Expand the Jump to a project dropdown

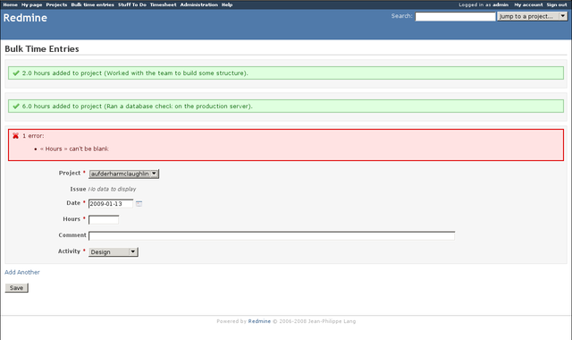pos(533,16)
